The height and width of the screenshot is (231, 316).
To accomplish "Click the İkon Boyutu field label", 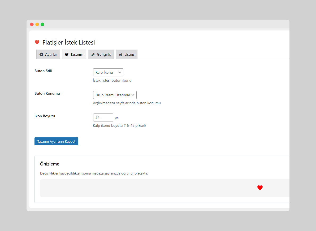I will 45,116.
